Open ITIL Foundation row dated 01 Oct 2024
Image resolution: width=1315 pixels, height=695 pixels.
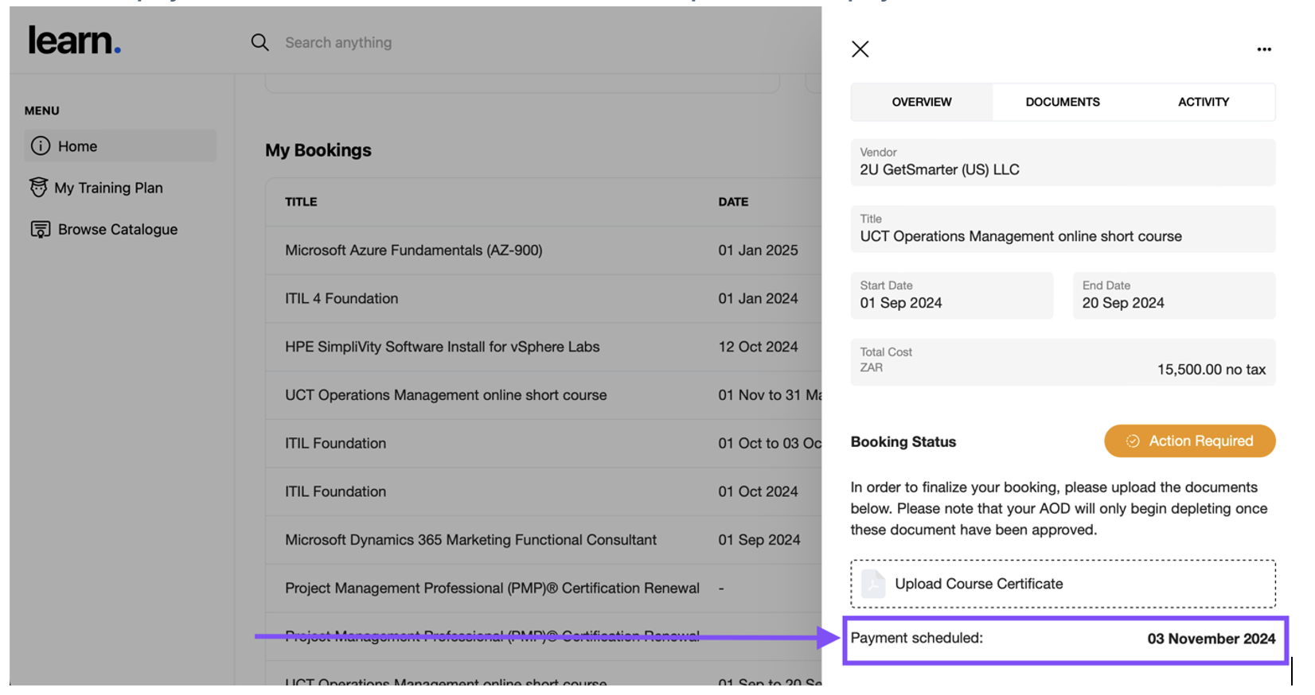pyautogui.click(x=544, y=492)
